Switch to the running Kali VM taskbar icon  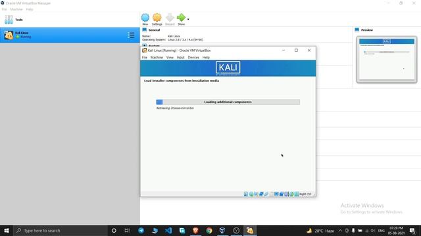click(250, 230)
